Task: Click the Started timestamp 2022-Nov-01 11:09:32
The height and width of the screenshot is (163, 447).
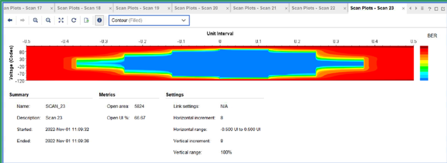Action: click(68, 129)
